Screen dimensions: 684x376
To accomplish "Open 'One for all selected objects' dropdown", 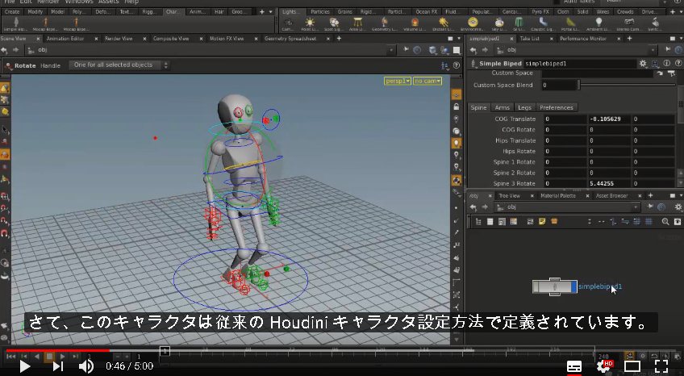I will [119, 65].
